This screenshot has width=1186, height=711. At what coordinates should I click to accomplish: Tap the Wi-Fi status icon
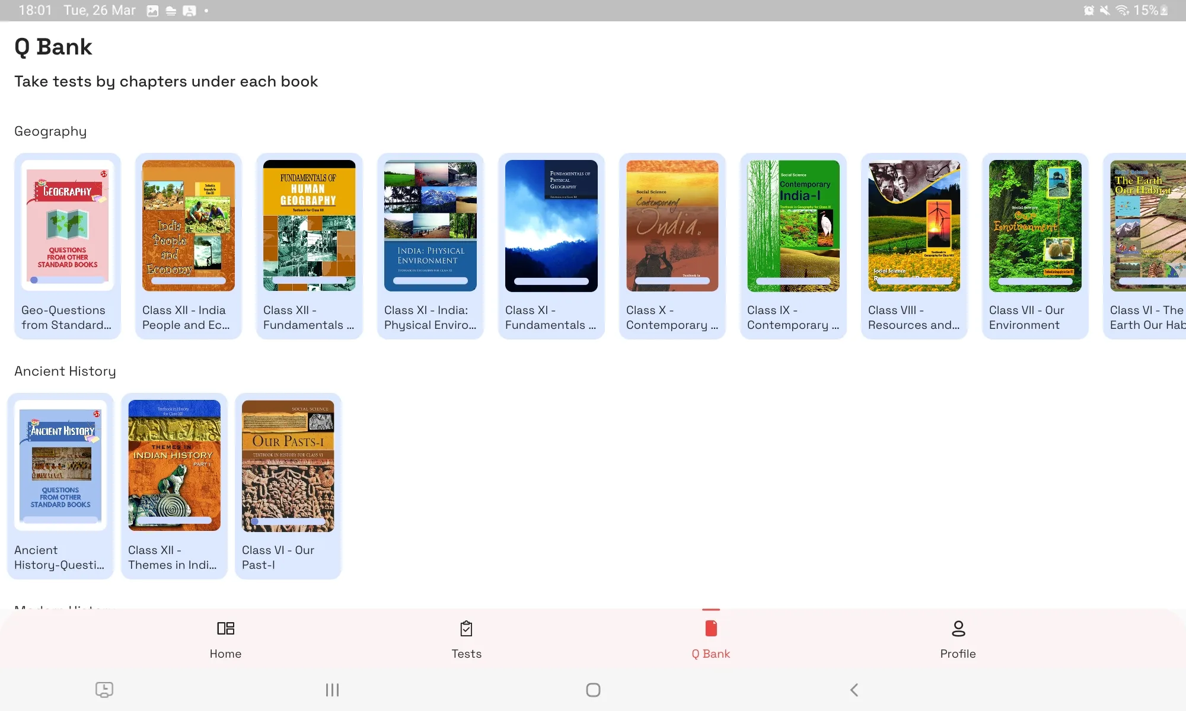tap(1122, 11)
